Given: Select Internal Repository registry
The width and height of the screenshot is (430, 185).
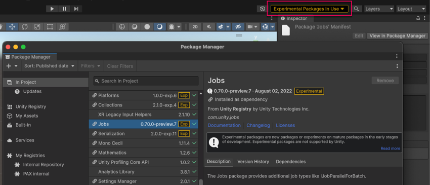Looking at the screenshot, I should click(x=46, y=165).
